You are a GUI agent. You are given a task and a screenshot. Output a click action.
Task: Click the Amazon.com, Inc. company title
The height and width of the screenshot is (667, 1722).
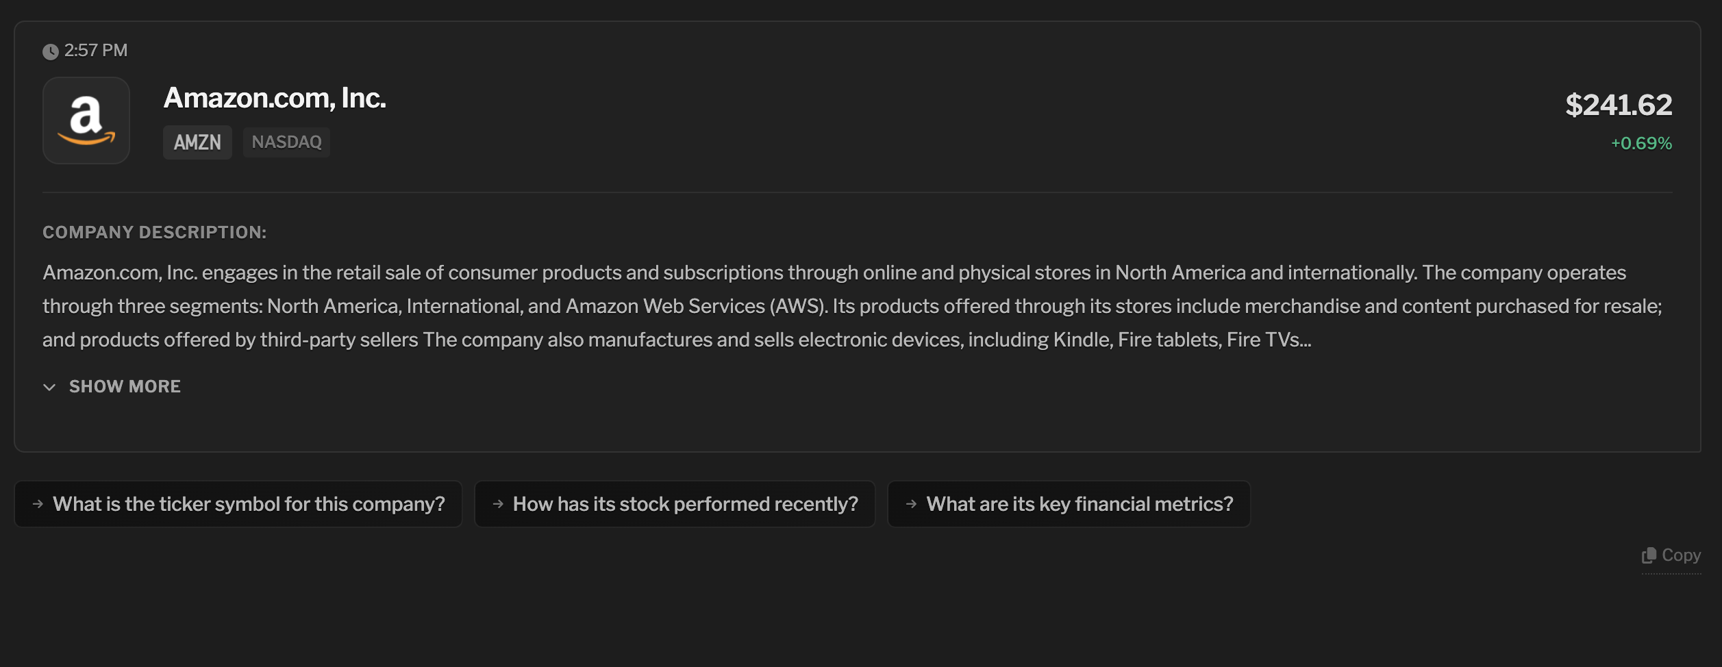(x=275, y=98)
